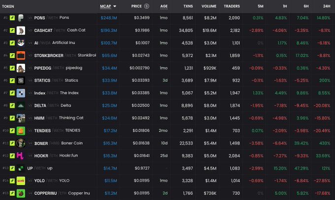Sort by the TRADERS column header
Image resolution: width=335 pixels, height=200 pixels.
coord(232,6)
